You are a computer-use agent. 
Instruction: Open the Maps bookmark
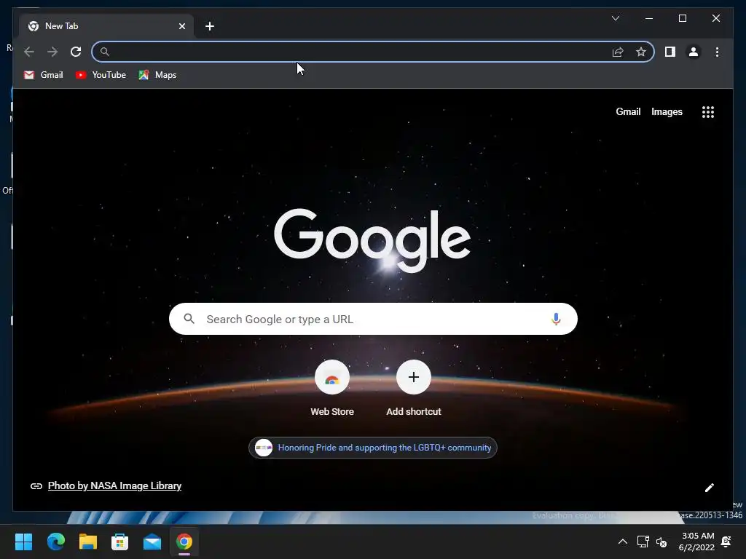click(x=157, y=75)
